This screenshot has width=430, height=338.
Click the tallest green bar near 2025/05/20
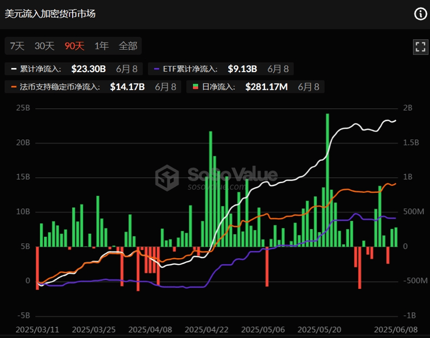(327, 180)
